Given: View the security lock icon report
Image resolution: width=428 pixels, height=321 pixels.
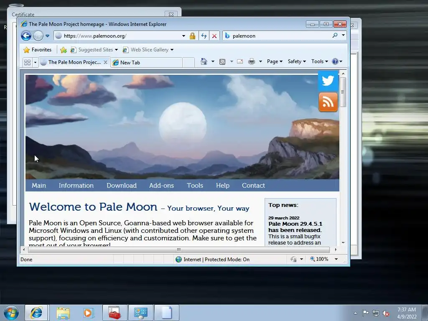Looking at the screenshot, I should click(x=192, y=36).
